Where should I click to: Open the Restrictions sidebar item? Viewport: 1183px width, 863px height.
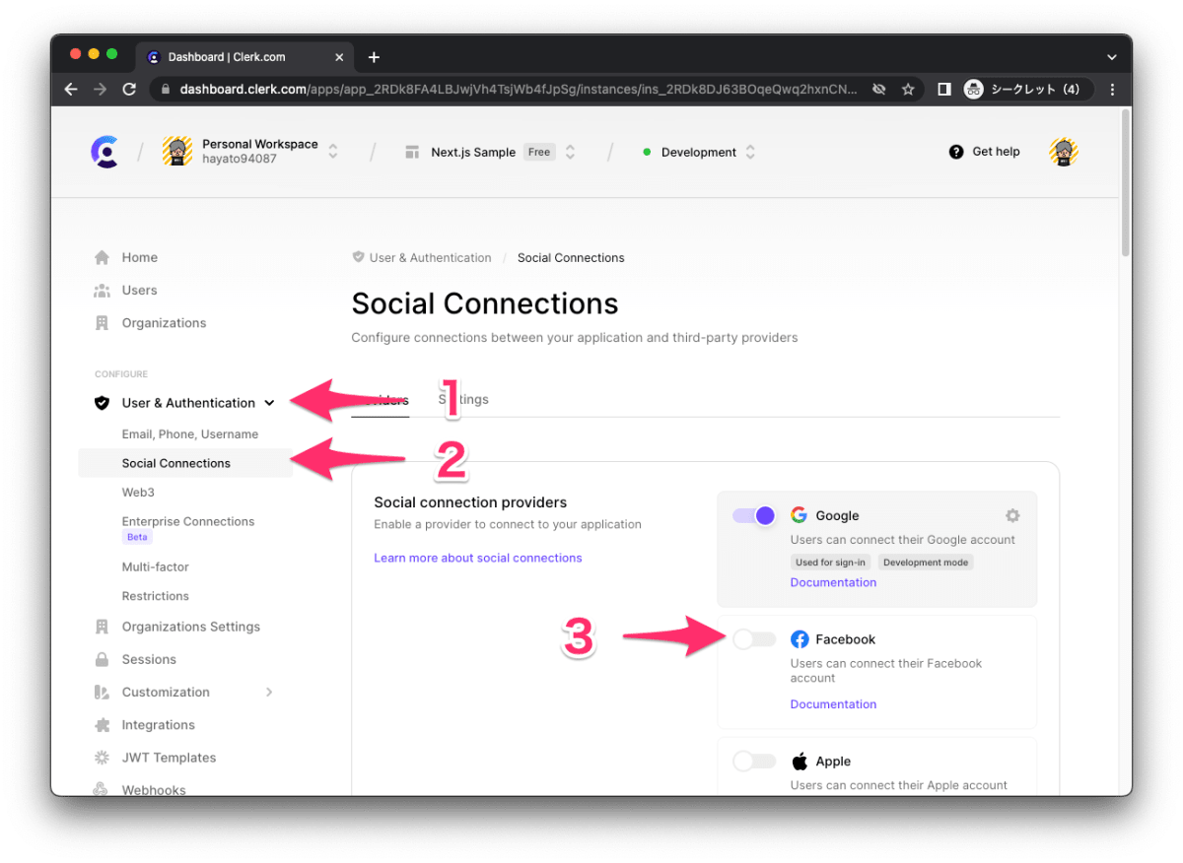(x=156, y=596)
